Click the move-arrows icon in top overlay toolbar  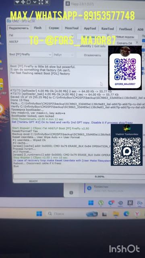(23, 2)
